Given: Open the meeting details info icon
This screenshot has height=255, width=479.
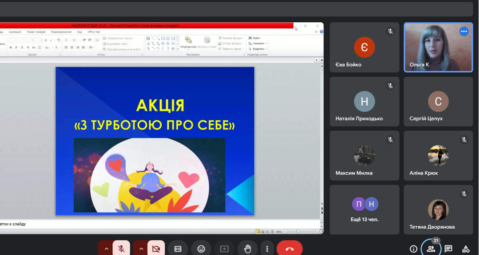Looking at the screenshot, I should click(x=414, y=249).
